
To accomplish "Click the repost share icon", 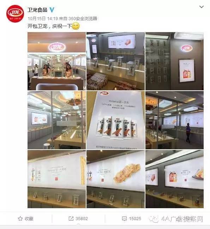I will [x=71, y=219].
